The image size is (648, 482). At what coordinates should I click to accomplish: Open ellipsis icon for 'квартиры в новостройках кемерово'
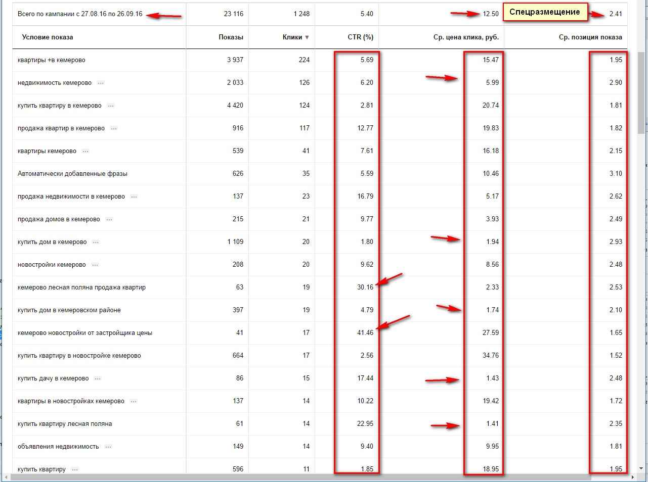(134, 401)
